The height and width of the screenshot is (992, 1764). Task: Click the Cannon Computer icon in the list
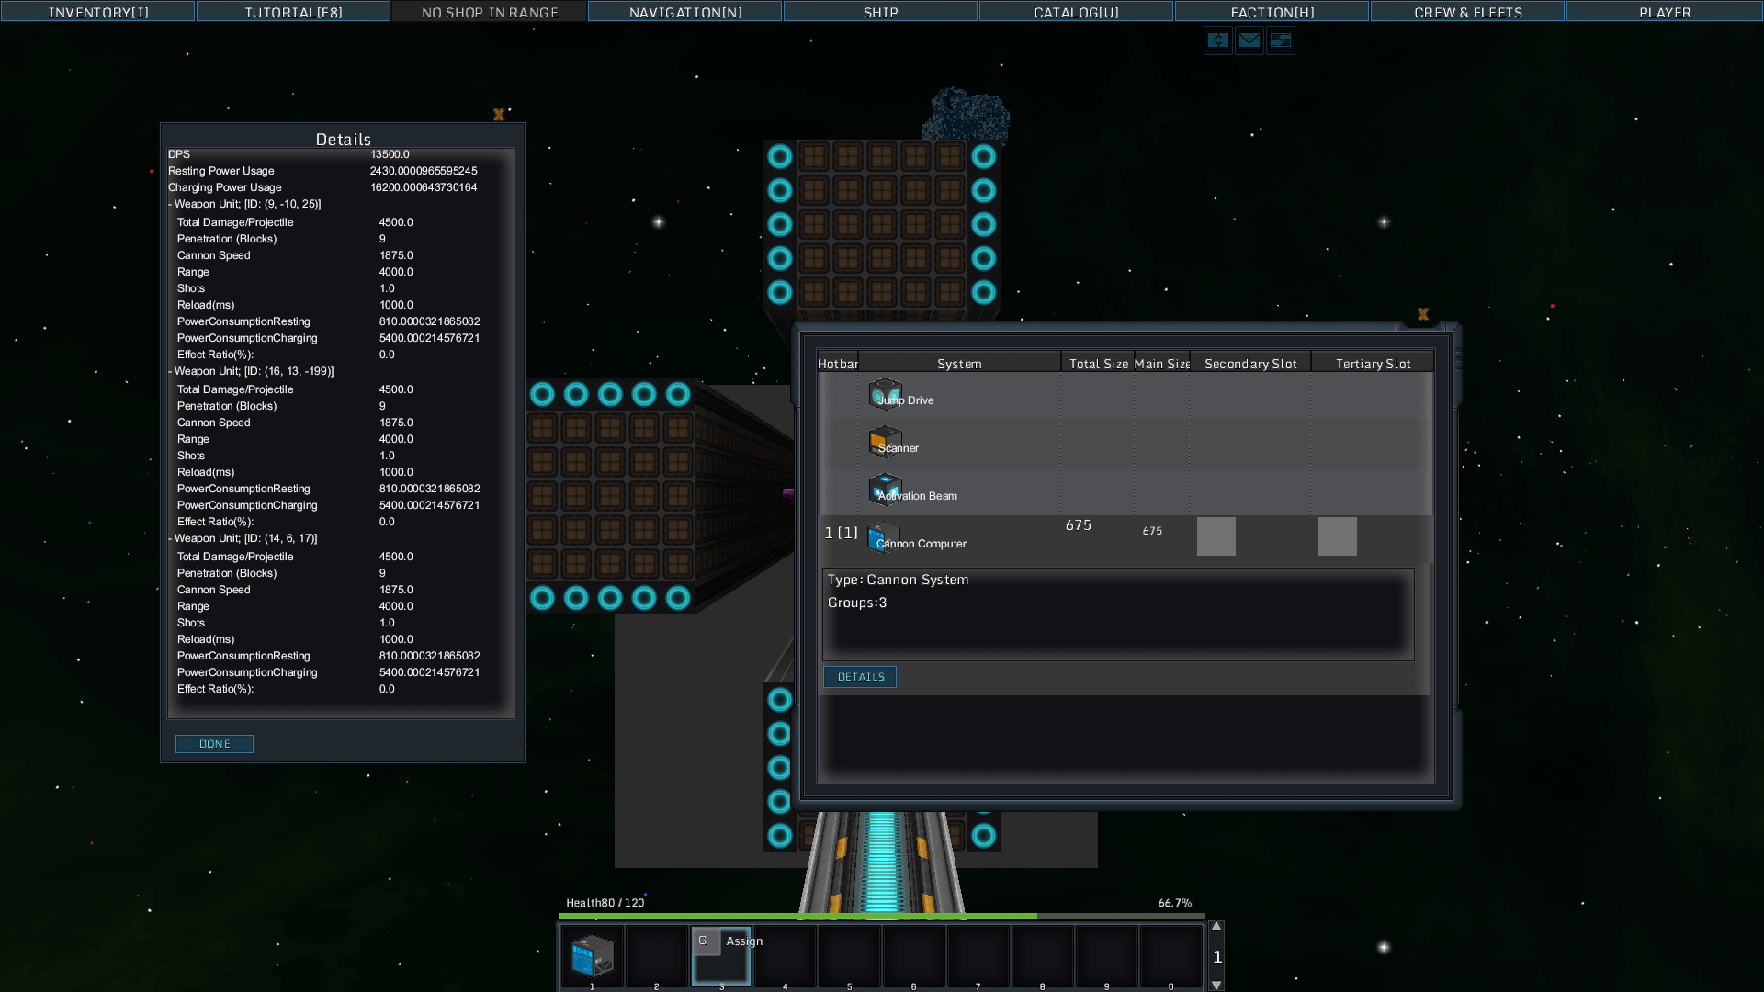click(883, 537)
